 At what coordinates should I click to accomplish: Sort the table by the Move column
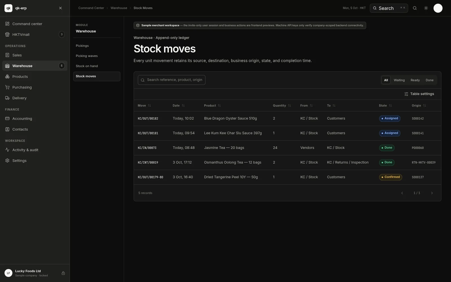coord(144,105)
